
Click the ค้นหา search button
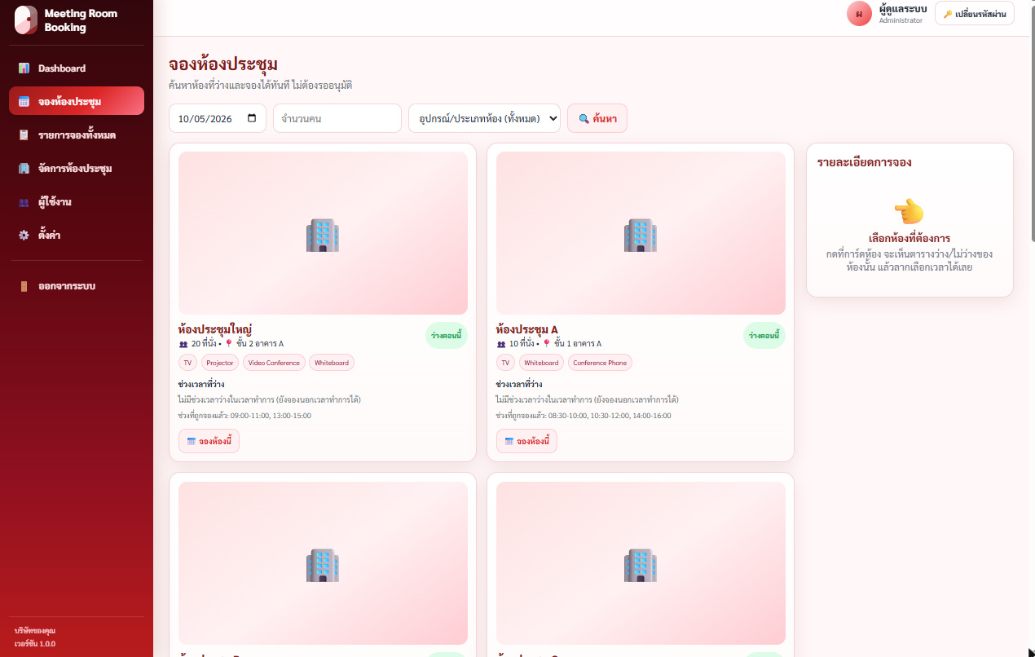coord(597,118)
